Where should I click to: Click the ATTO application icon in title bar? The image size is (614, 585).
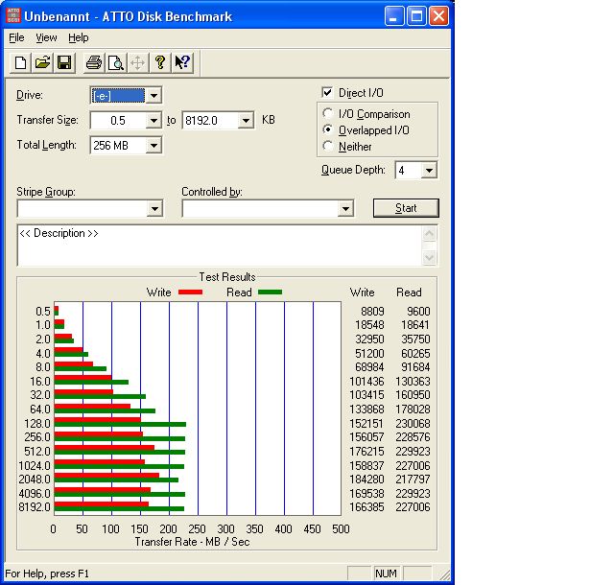click(x=13, y=16)
